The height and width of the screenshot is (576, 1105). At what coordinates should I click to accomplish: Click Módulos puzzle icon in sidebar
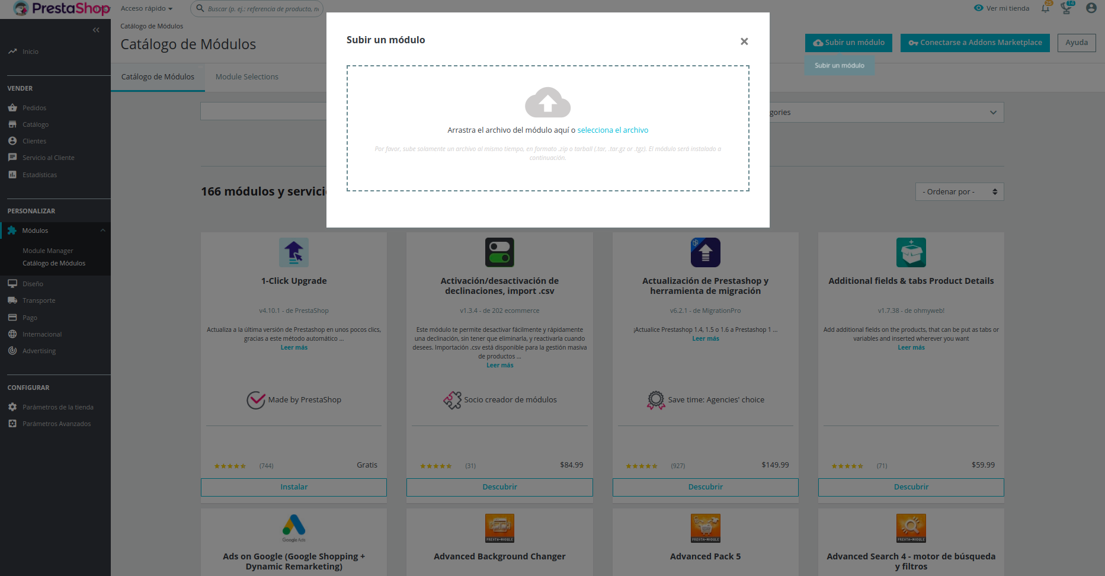click(x=12, y=231)
